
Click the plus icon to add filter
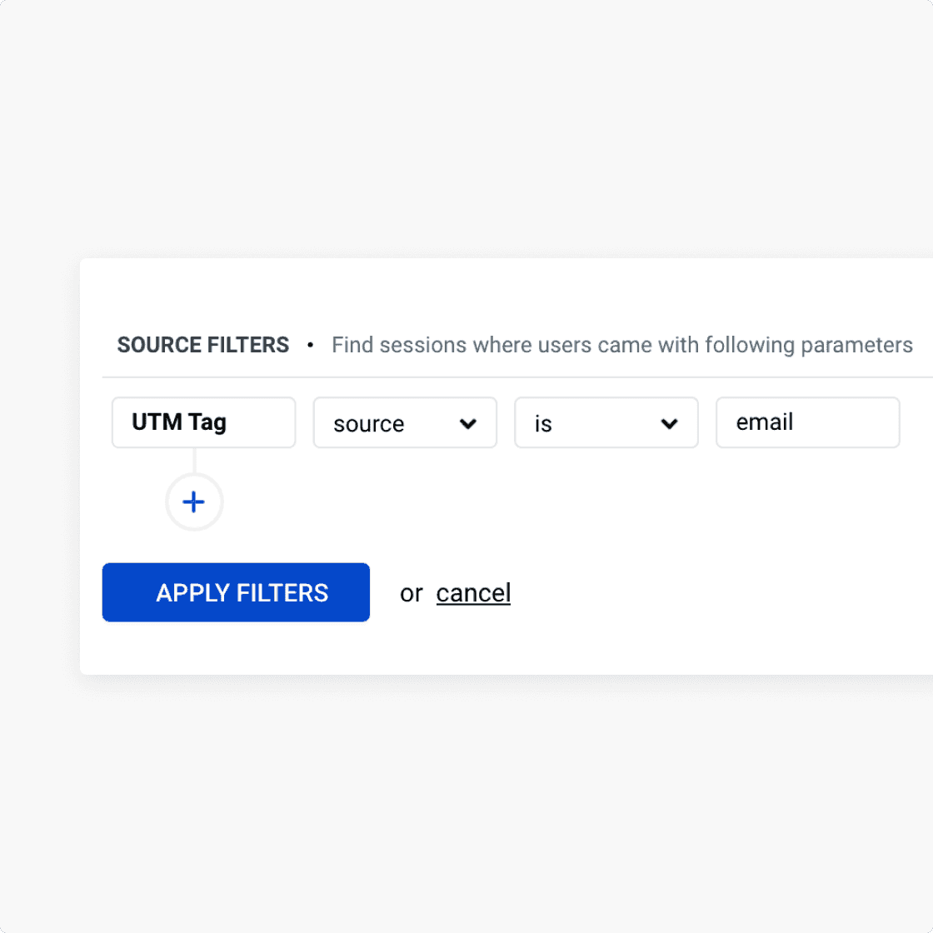[x=194, y=502]
